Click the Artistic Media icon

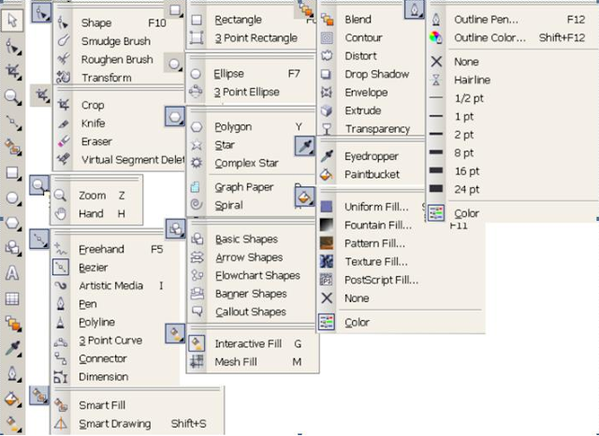click(x=61, y=285)
